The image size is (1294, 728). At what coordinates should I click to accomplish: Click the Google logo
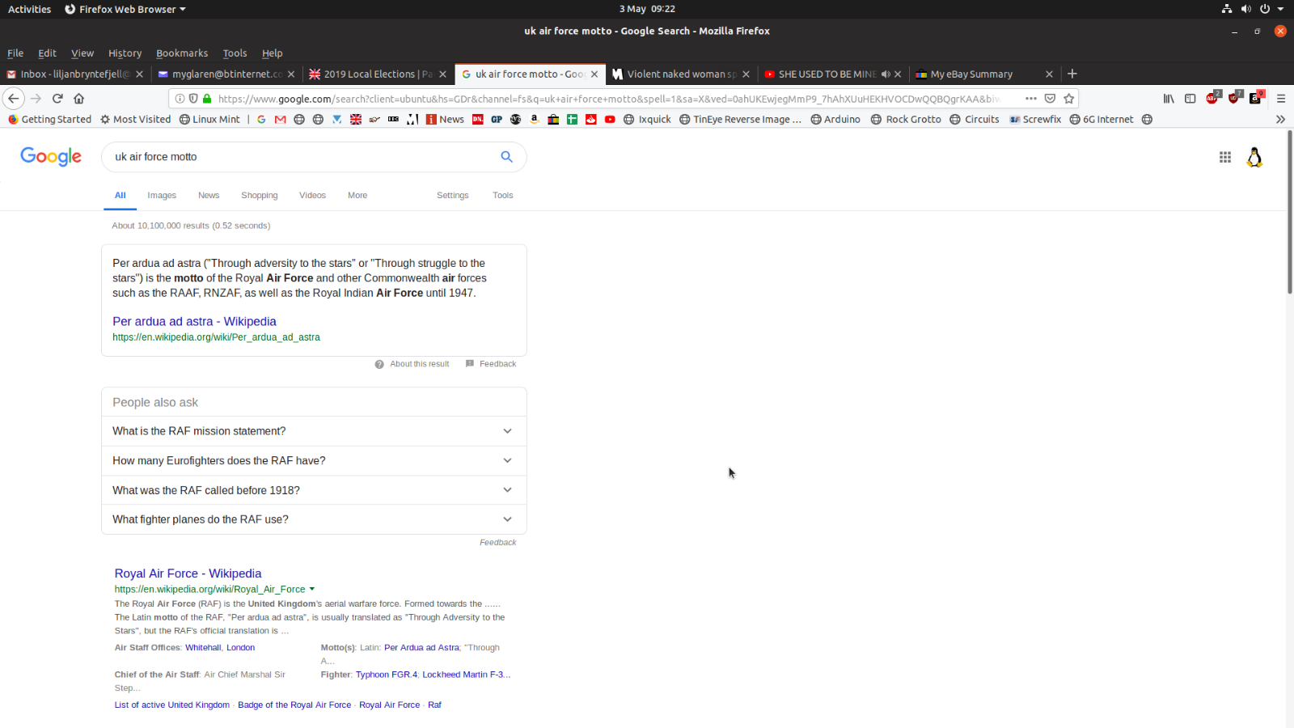click(x=51, y=156)
